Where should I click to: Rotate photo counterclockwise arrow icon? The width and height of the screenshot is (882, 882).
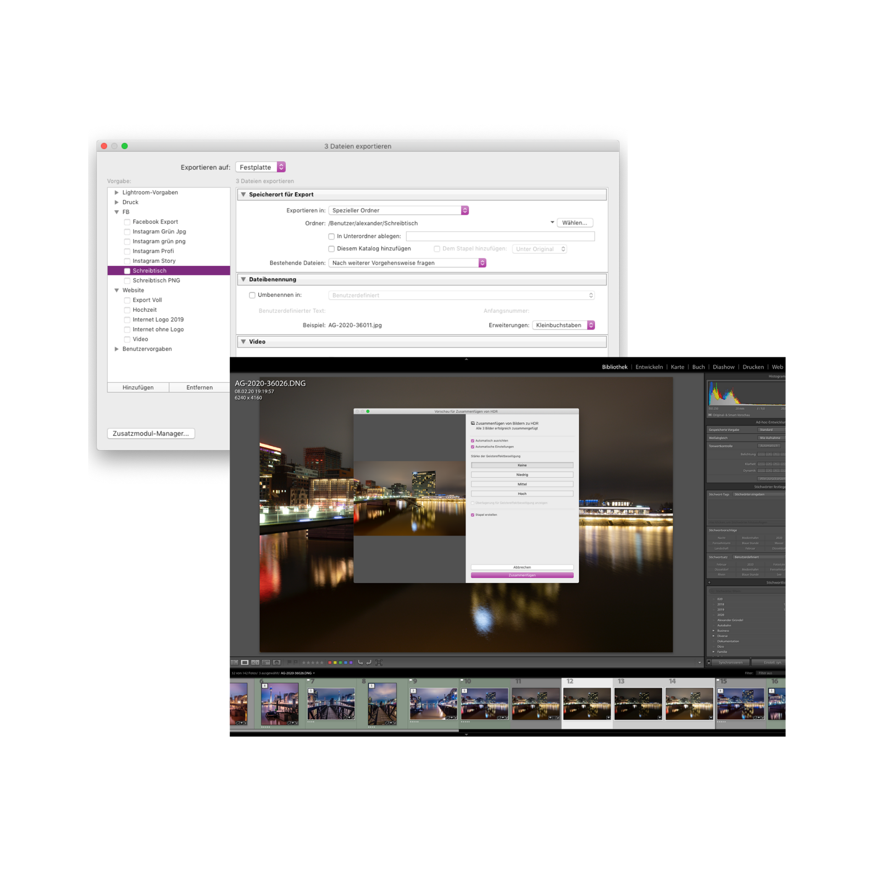(360, 662)
